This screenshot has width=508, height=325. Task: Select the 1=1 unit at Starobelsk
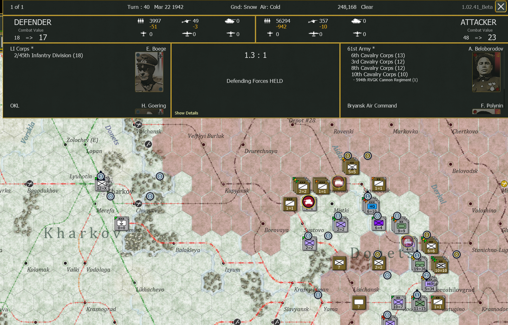[x=379, y=184]
